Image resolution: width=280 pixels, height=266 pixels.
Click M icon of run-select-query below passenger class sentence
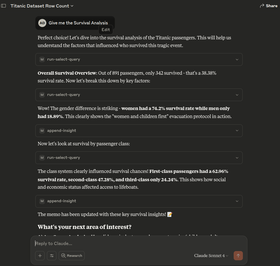click(x=42, y=158)
